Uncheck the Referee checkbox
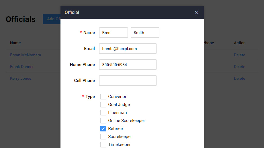Image resolution: width=264 pixels, height=148 pixels. [x=103, y=129]
